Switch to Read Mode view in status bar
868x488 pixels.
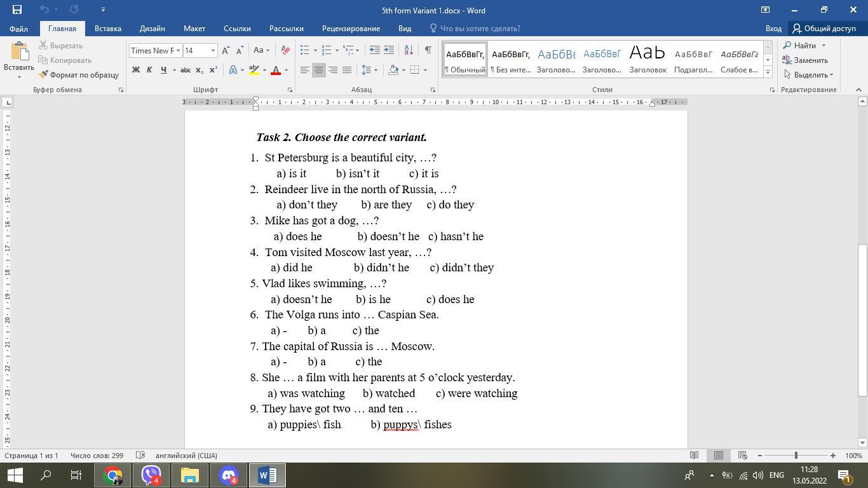(695, 456)
